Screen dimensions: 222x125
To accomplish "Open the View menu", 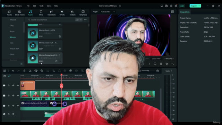I will point(49,6).
